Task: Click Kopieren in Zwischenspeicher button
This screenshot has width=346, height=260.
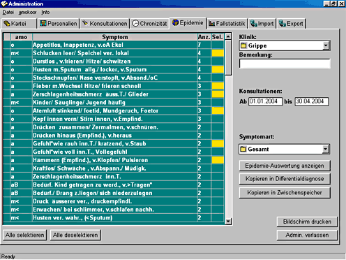Action: [x=285, y=193]
